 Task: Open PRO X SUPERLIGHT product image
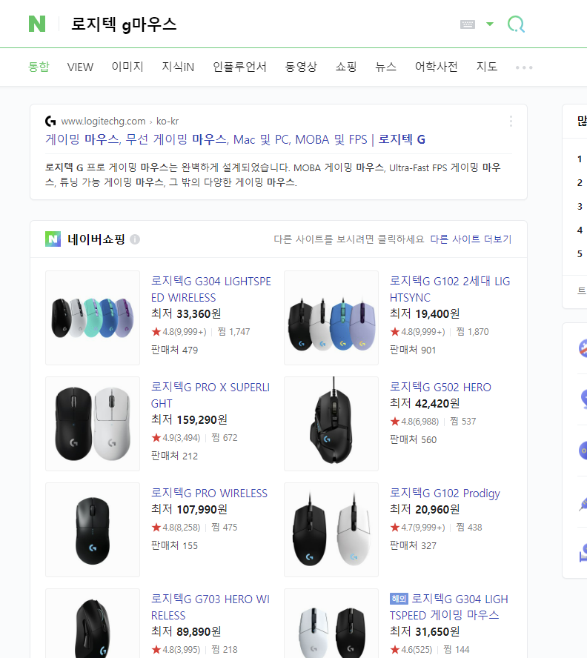[93, 424]
